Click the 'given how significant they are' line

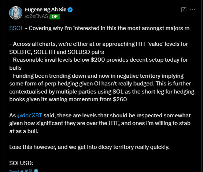[100, 123]
